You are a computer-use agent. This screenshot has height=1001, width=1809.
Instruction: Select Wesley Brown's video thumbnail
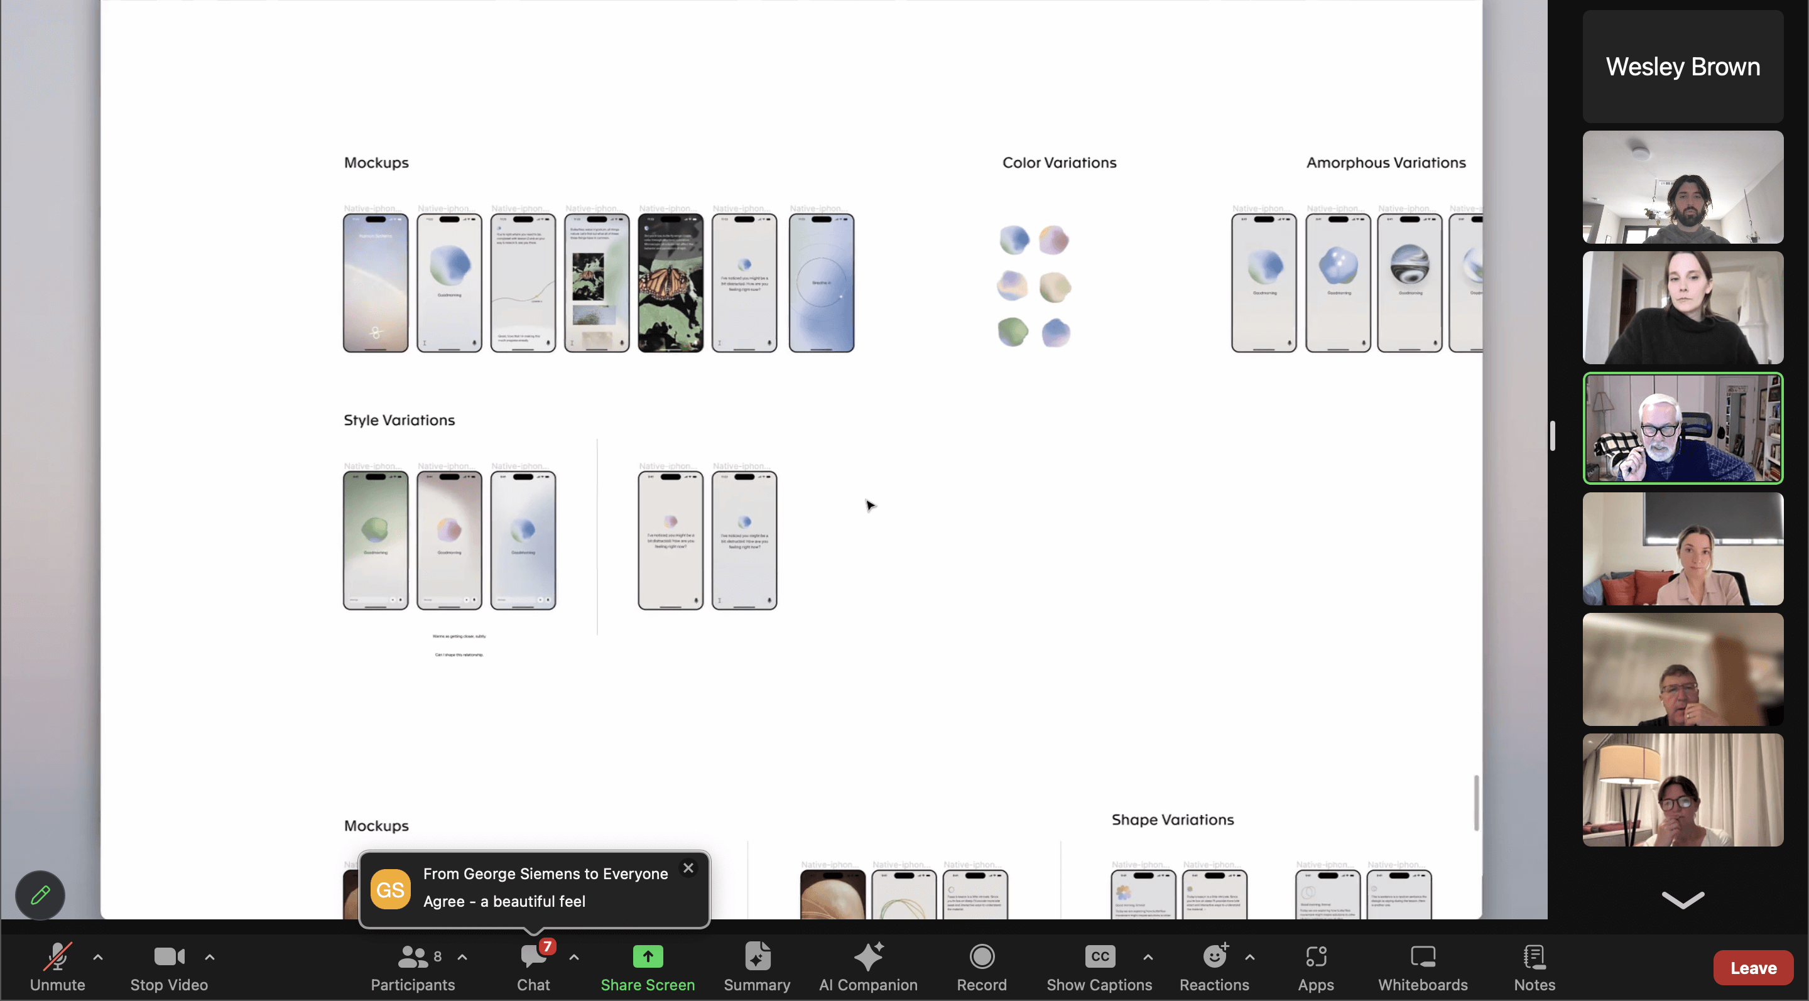1683,67
